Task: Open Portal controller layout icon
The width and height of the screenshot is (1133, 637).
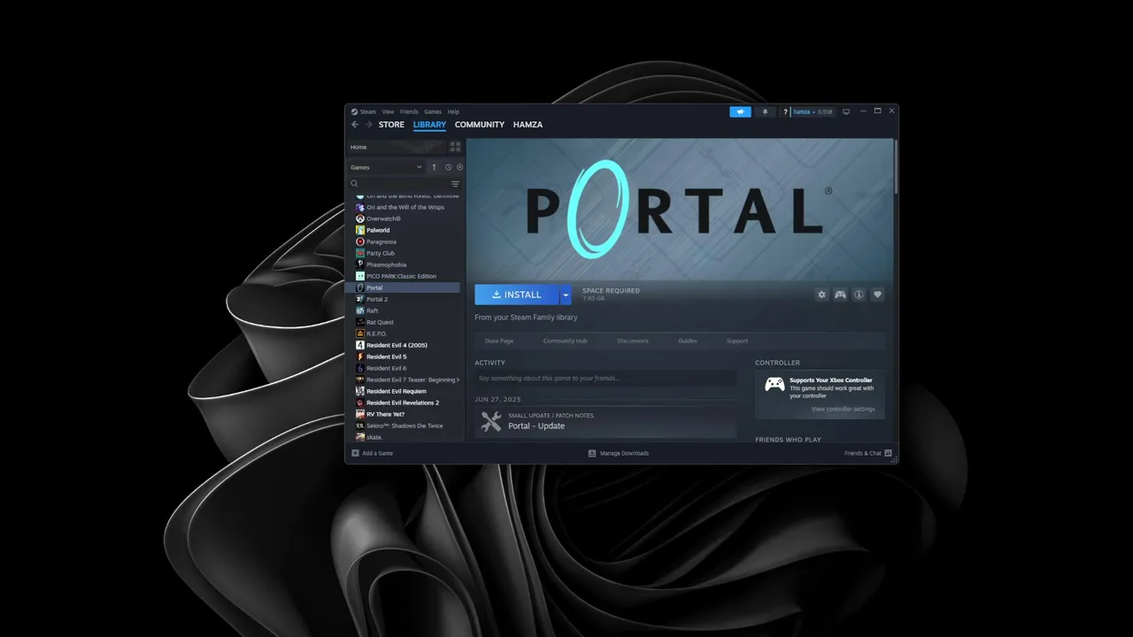Action: (840, 295)
